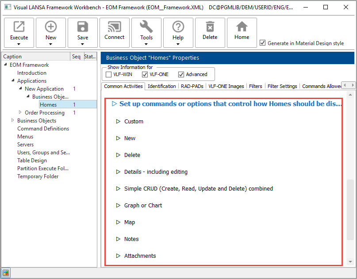Switch to the RAD-PADs tab
The width and height of the screenshot is (357, 279).
[x=192, y=86]
